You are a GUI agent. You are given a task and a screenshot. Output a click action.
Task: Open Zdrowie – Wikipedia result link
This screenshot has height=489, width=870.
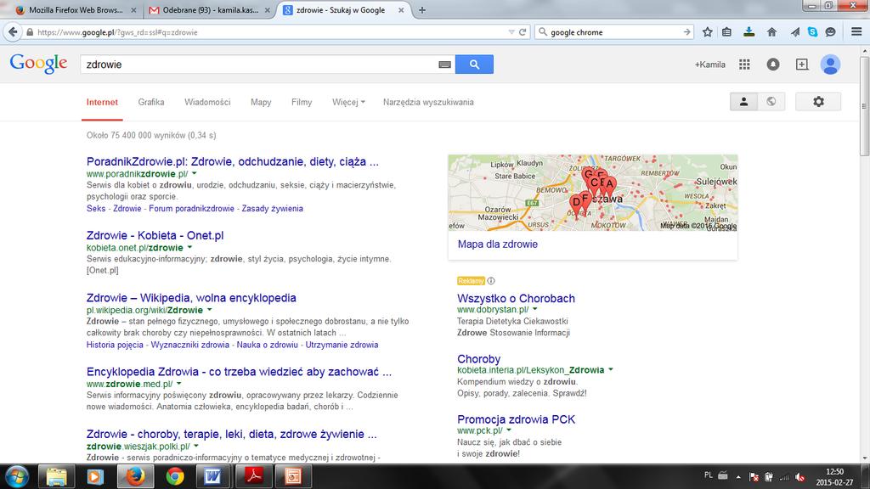click(191, 298)
